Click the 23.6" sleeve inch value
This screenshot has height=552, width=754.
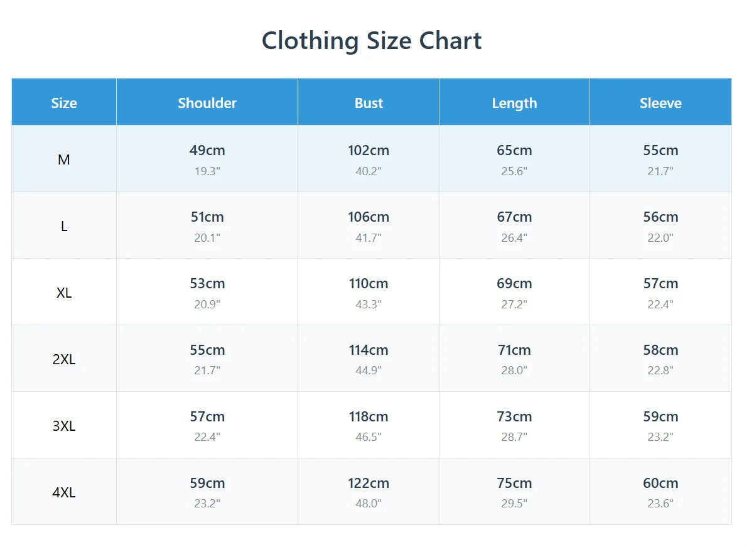point(660,503)
